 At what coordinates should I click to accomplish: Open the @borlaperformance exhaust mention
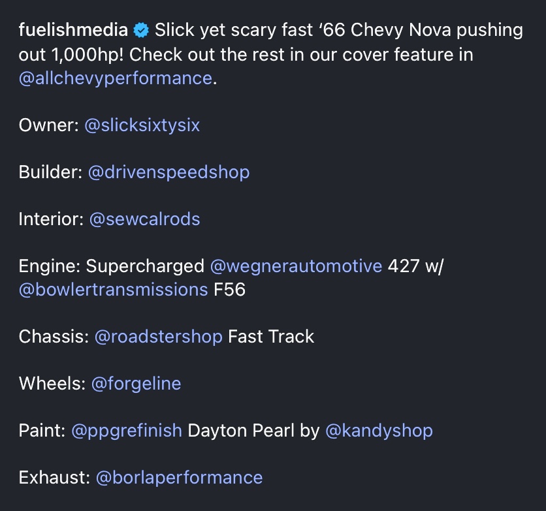179,478
